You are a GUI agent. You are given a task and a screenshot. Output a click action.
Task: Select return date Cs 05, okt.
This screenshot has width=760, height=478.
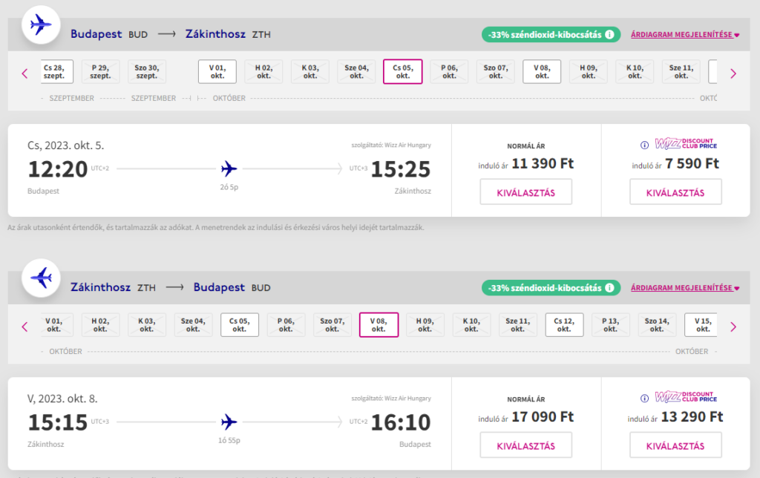coord(240,325)
